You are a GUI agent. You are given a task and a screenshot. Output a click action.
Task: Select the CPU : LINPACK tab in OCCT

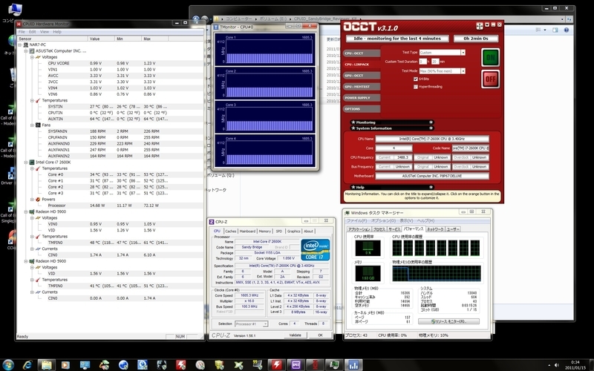click(x=362, y=65)
